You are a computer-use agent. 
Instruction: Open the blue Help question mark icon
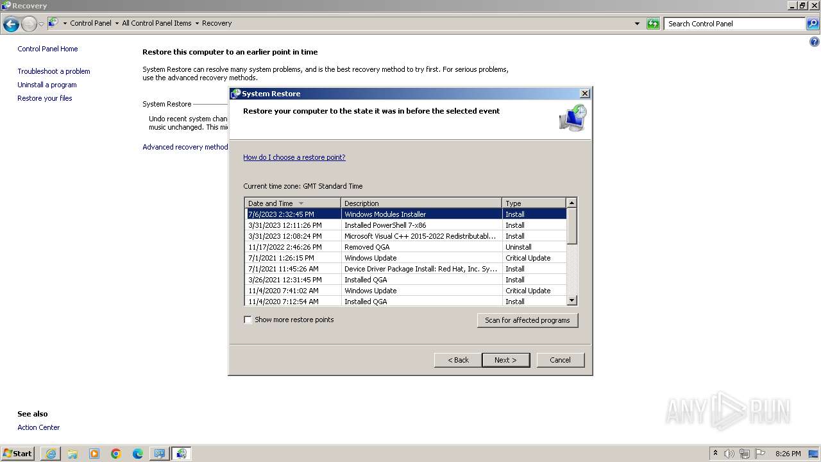815,42
